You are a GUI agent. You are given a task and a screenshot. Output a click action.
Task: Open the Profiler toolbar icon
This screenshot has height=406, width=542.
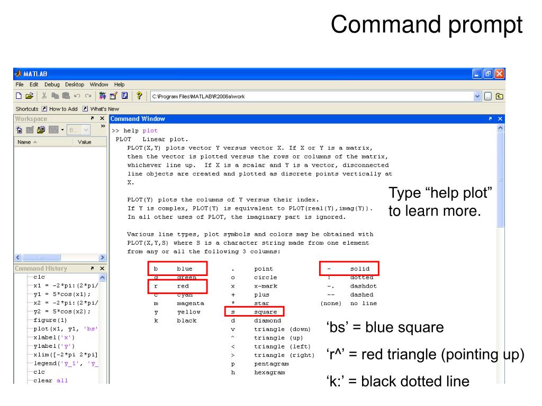point(125,96)
